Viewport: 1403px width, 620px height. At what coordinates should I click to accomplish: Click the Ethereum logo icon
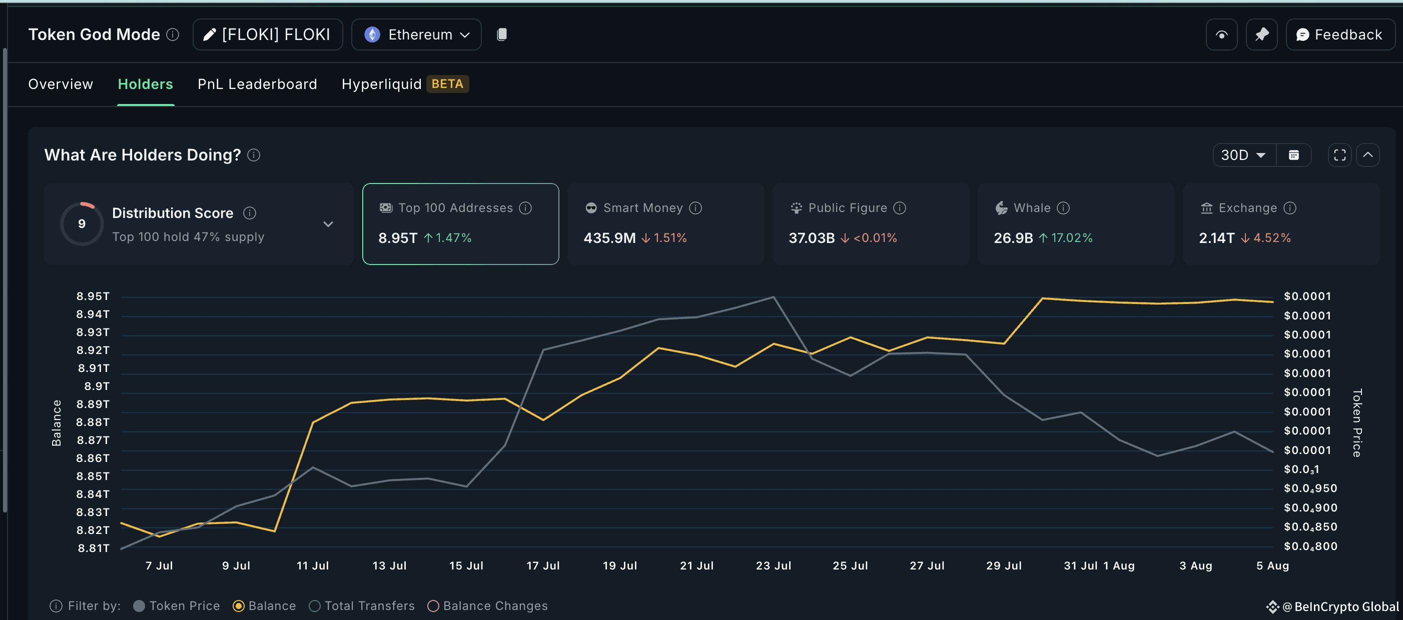coord(372,35)
